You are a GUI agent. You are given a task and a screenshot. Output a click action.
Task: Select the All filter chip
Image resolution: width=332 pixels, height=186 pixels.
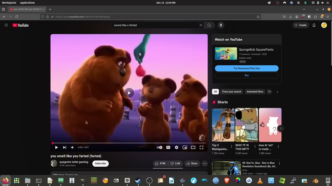point(215,92)
